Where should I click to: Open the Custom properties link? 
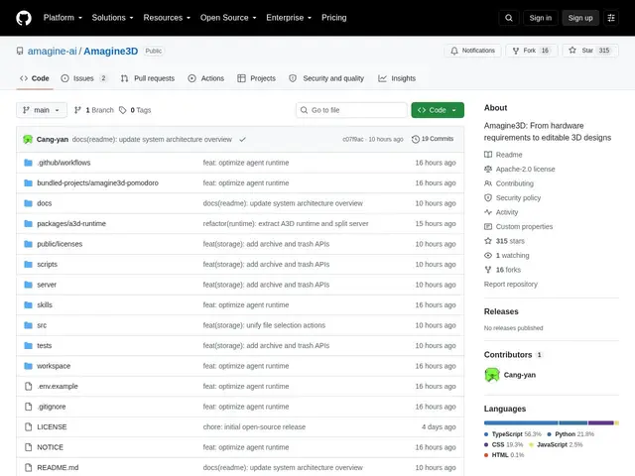click(524, 227)
